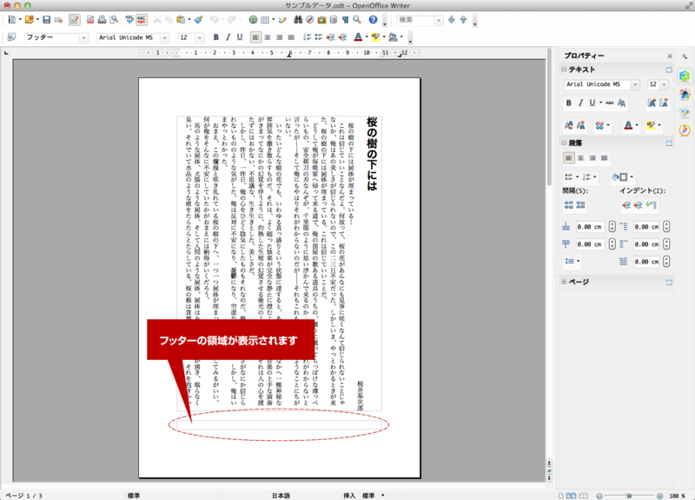Open OpenOffice Help question mark icon
Viewport: 695px width, 500px height.
coord(374,19)
